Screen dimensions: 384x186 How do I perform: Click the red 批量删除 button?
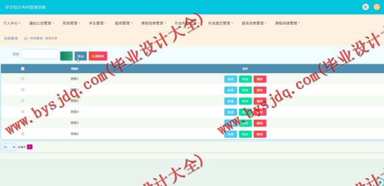[x=98, y=56]
